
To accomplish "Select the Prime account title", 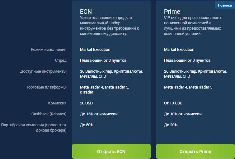I will tap(172, 12).
